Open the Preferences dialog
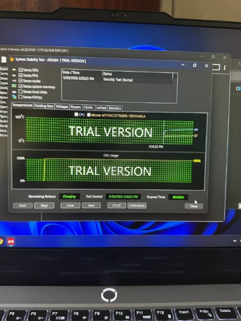 tap(137, 205)
